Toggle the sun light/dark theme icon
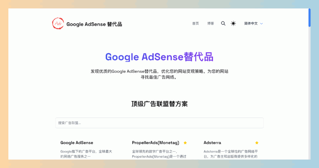This screenshot has width=319, height=168. (x=233, y=23)
